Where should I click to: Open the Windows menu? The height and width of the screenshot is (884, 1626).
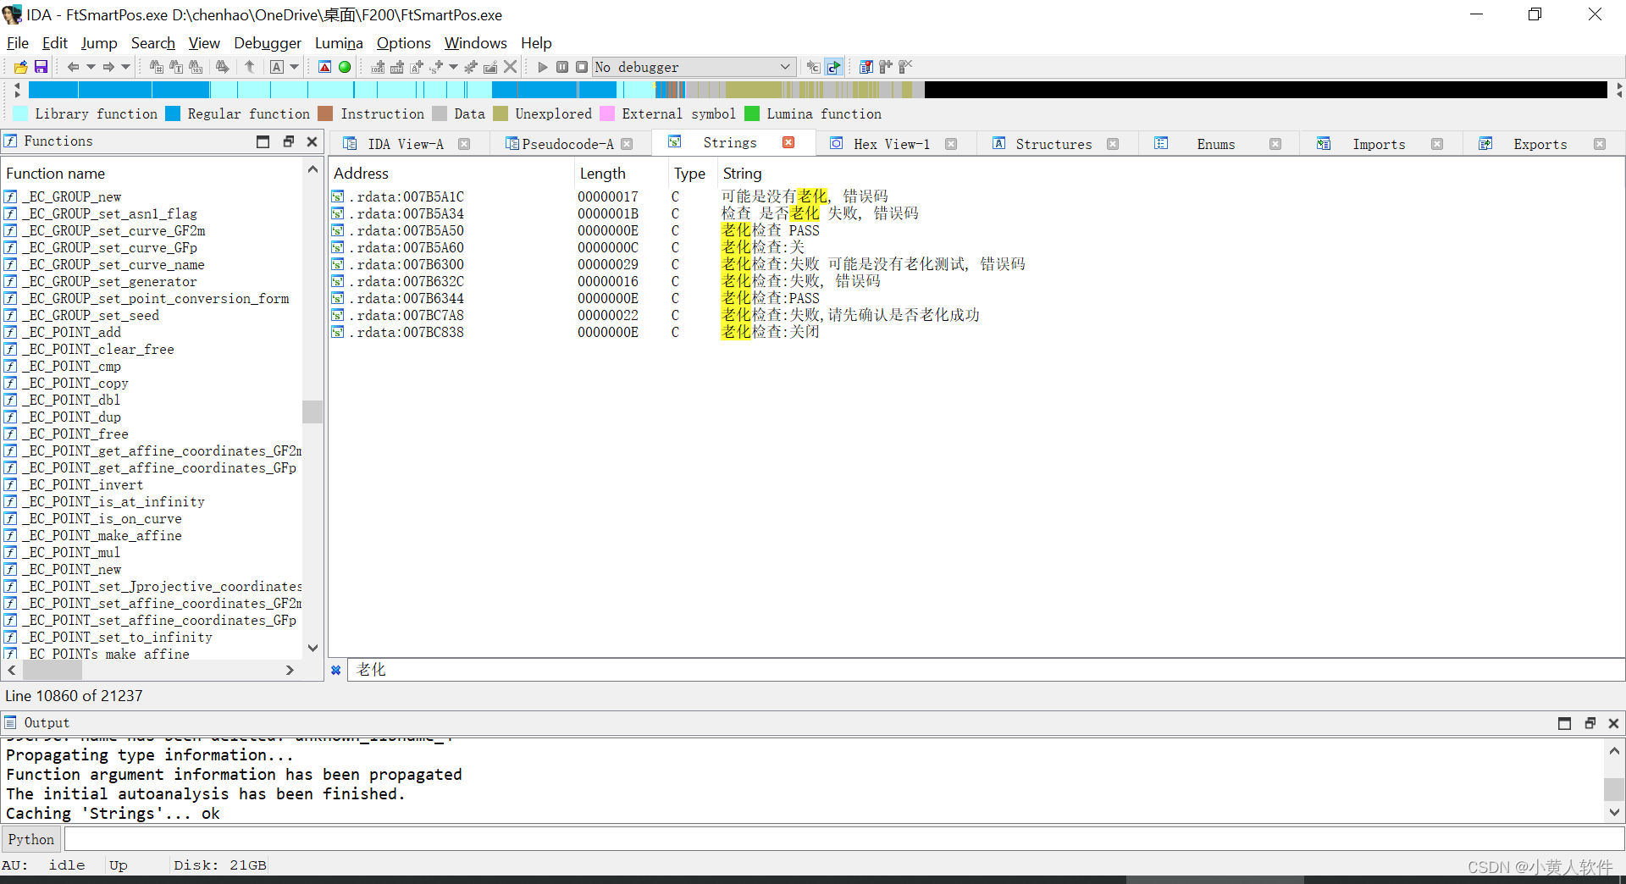click(475, 43)
